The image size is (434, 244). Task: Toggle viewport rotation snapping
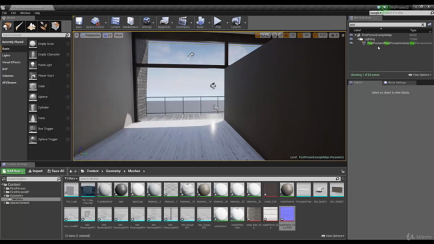[300, 35]
